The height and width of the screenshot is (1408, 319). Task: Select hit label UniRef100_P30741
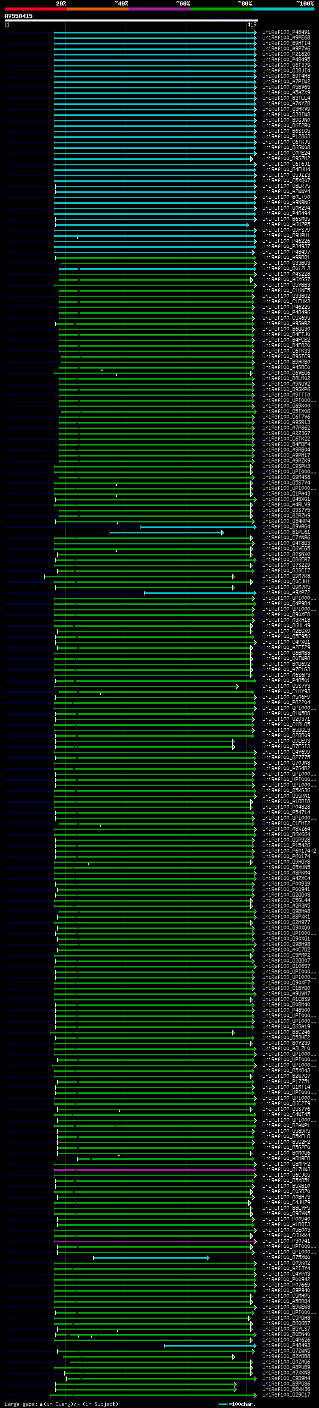point(286,1241)
